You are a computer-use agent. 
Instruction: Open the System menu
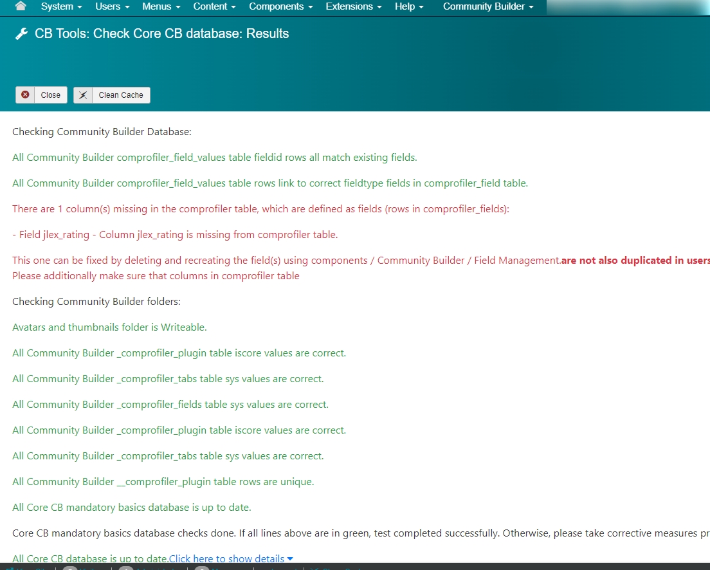tap(62, 6)
